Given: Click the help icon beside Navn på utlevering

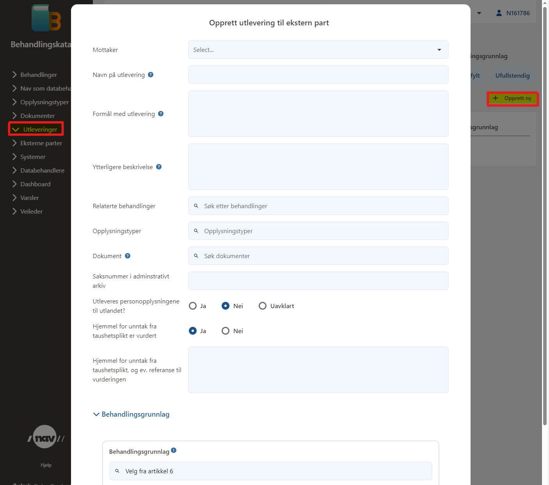Looking at the screenshot, I should pyautogui.click(x=151, y=75).
